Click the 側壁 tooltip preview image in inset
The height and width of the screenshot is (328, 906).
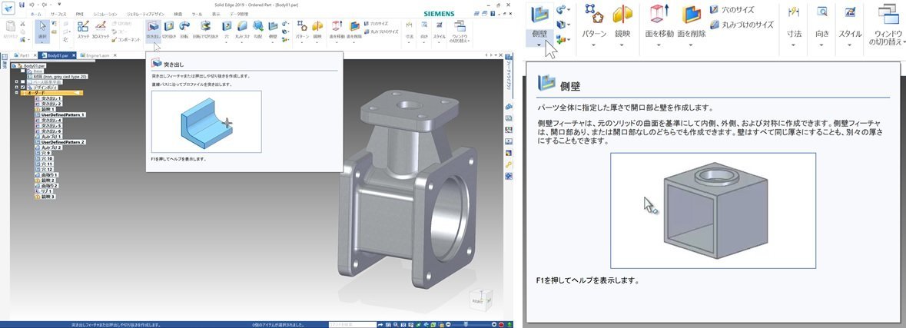713,210
